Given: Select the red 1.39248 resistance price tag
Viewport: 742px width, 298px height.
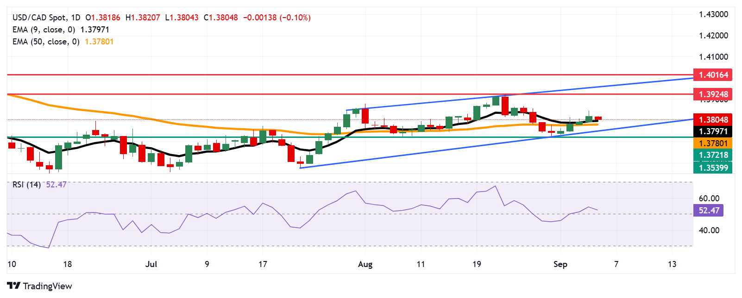Looking at the screenshot, I should tap(713, 94).
